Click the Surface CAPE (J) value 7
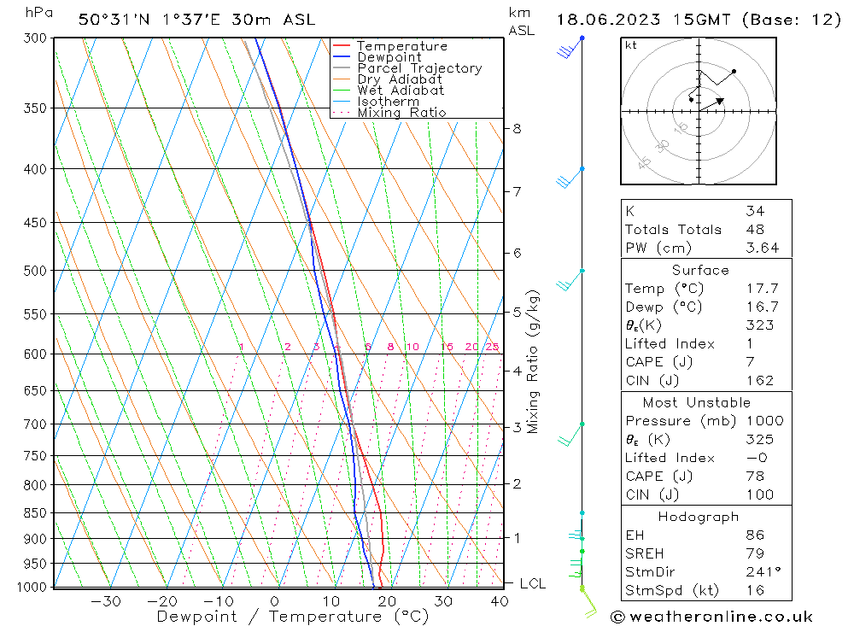The width and height of the screenshot is (854, 626). [x=751, y=362]
